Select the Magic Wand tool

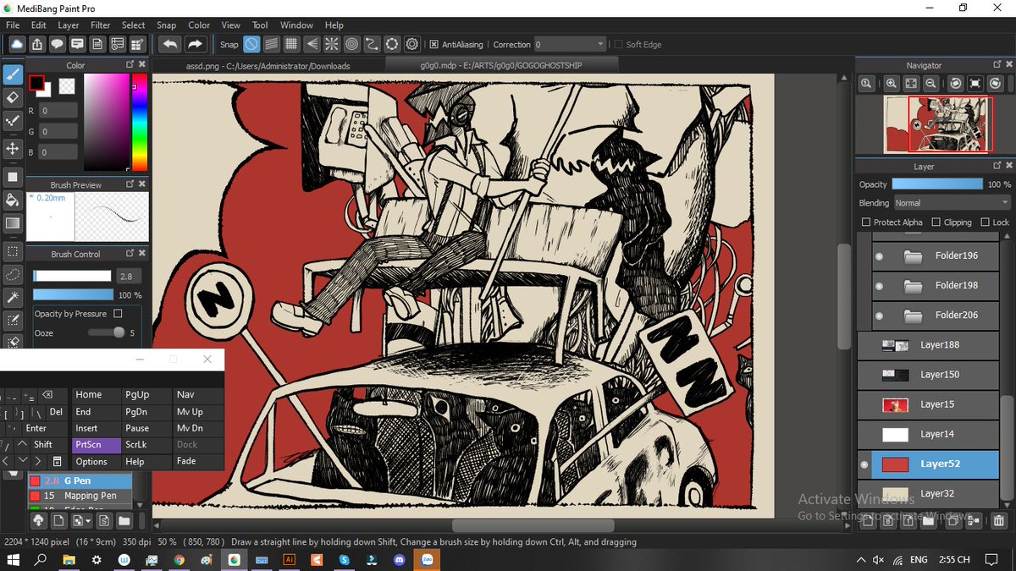pyautogui.click(x=13, y=298)
